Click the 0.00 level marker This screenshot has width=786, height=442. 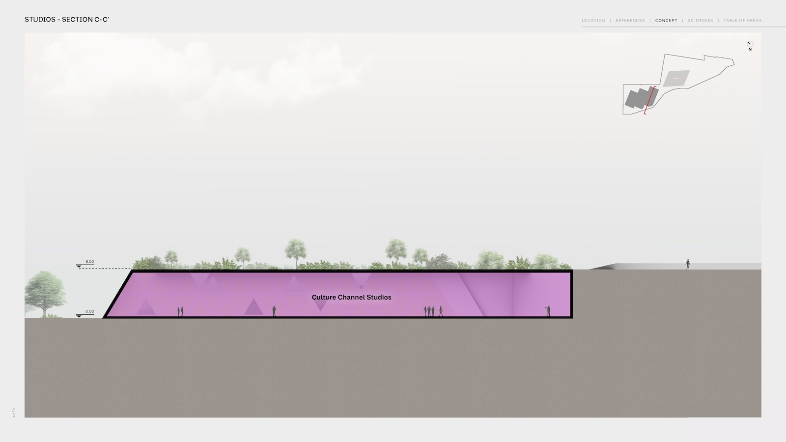[89, 312]
